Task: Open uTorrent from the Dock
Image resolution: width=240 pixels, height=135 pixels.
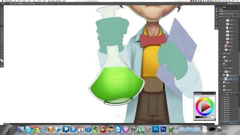Action: click(141, 129)
